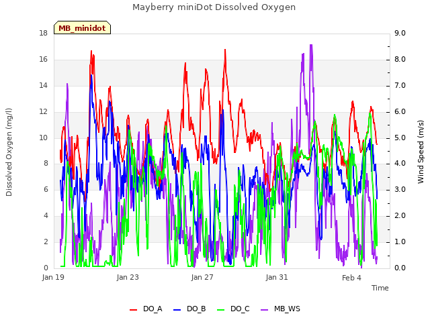This screenshot has height=322, width=430.
Task: Click the purple MB_WS legend swatch
Action: point(264,310)
